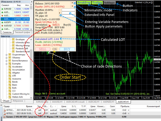Close the terminal panel with its X
Screen dimensions: 161x121
tap(1, 105)
